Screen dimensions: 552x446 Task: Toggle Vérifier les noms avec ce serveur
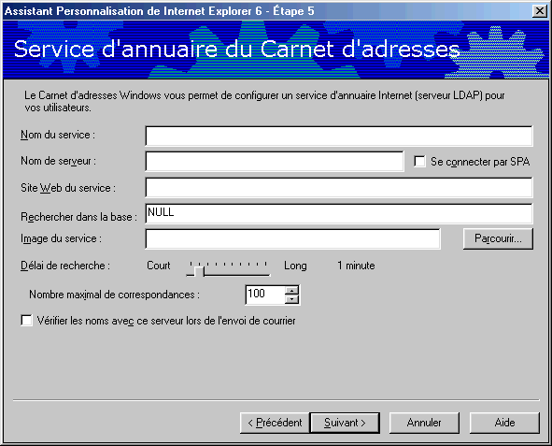click(x=27, y=321)
